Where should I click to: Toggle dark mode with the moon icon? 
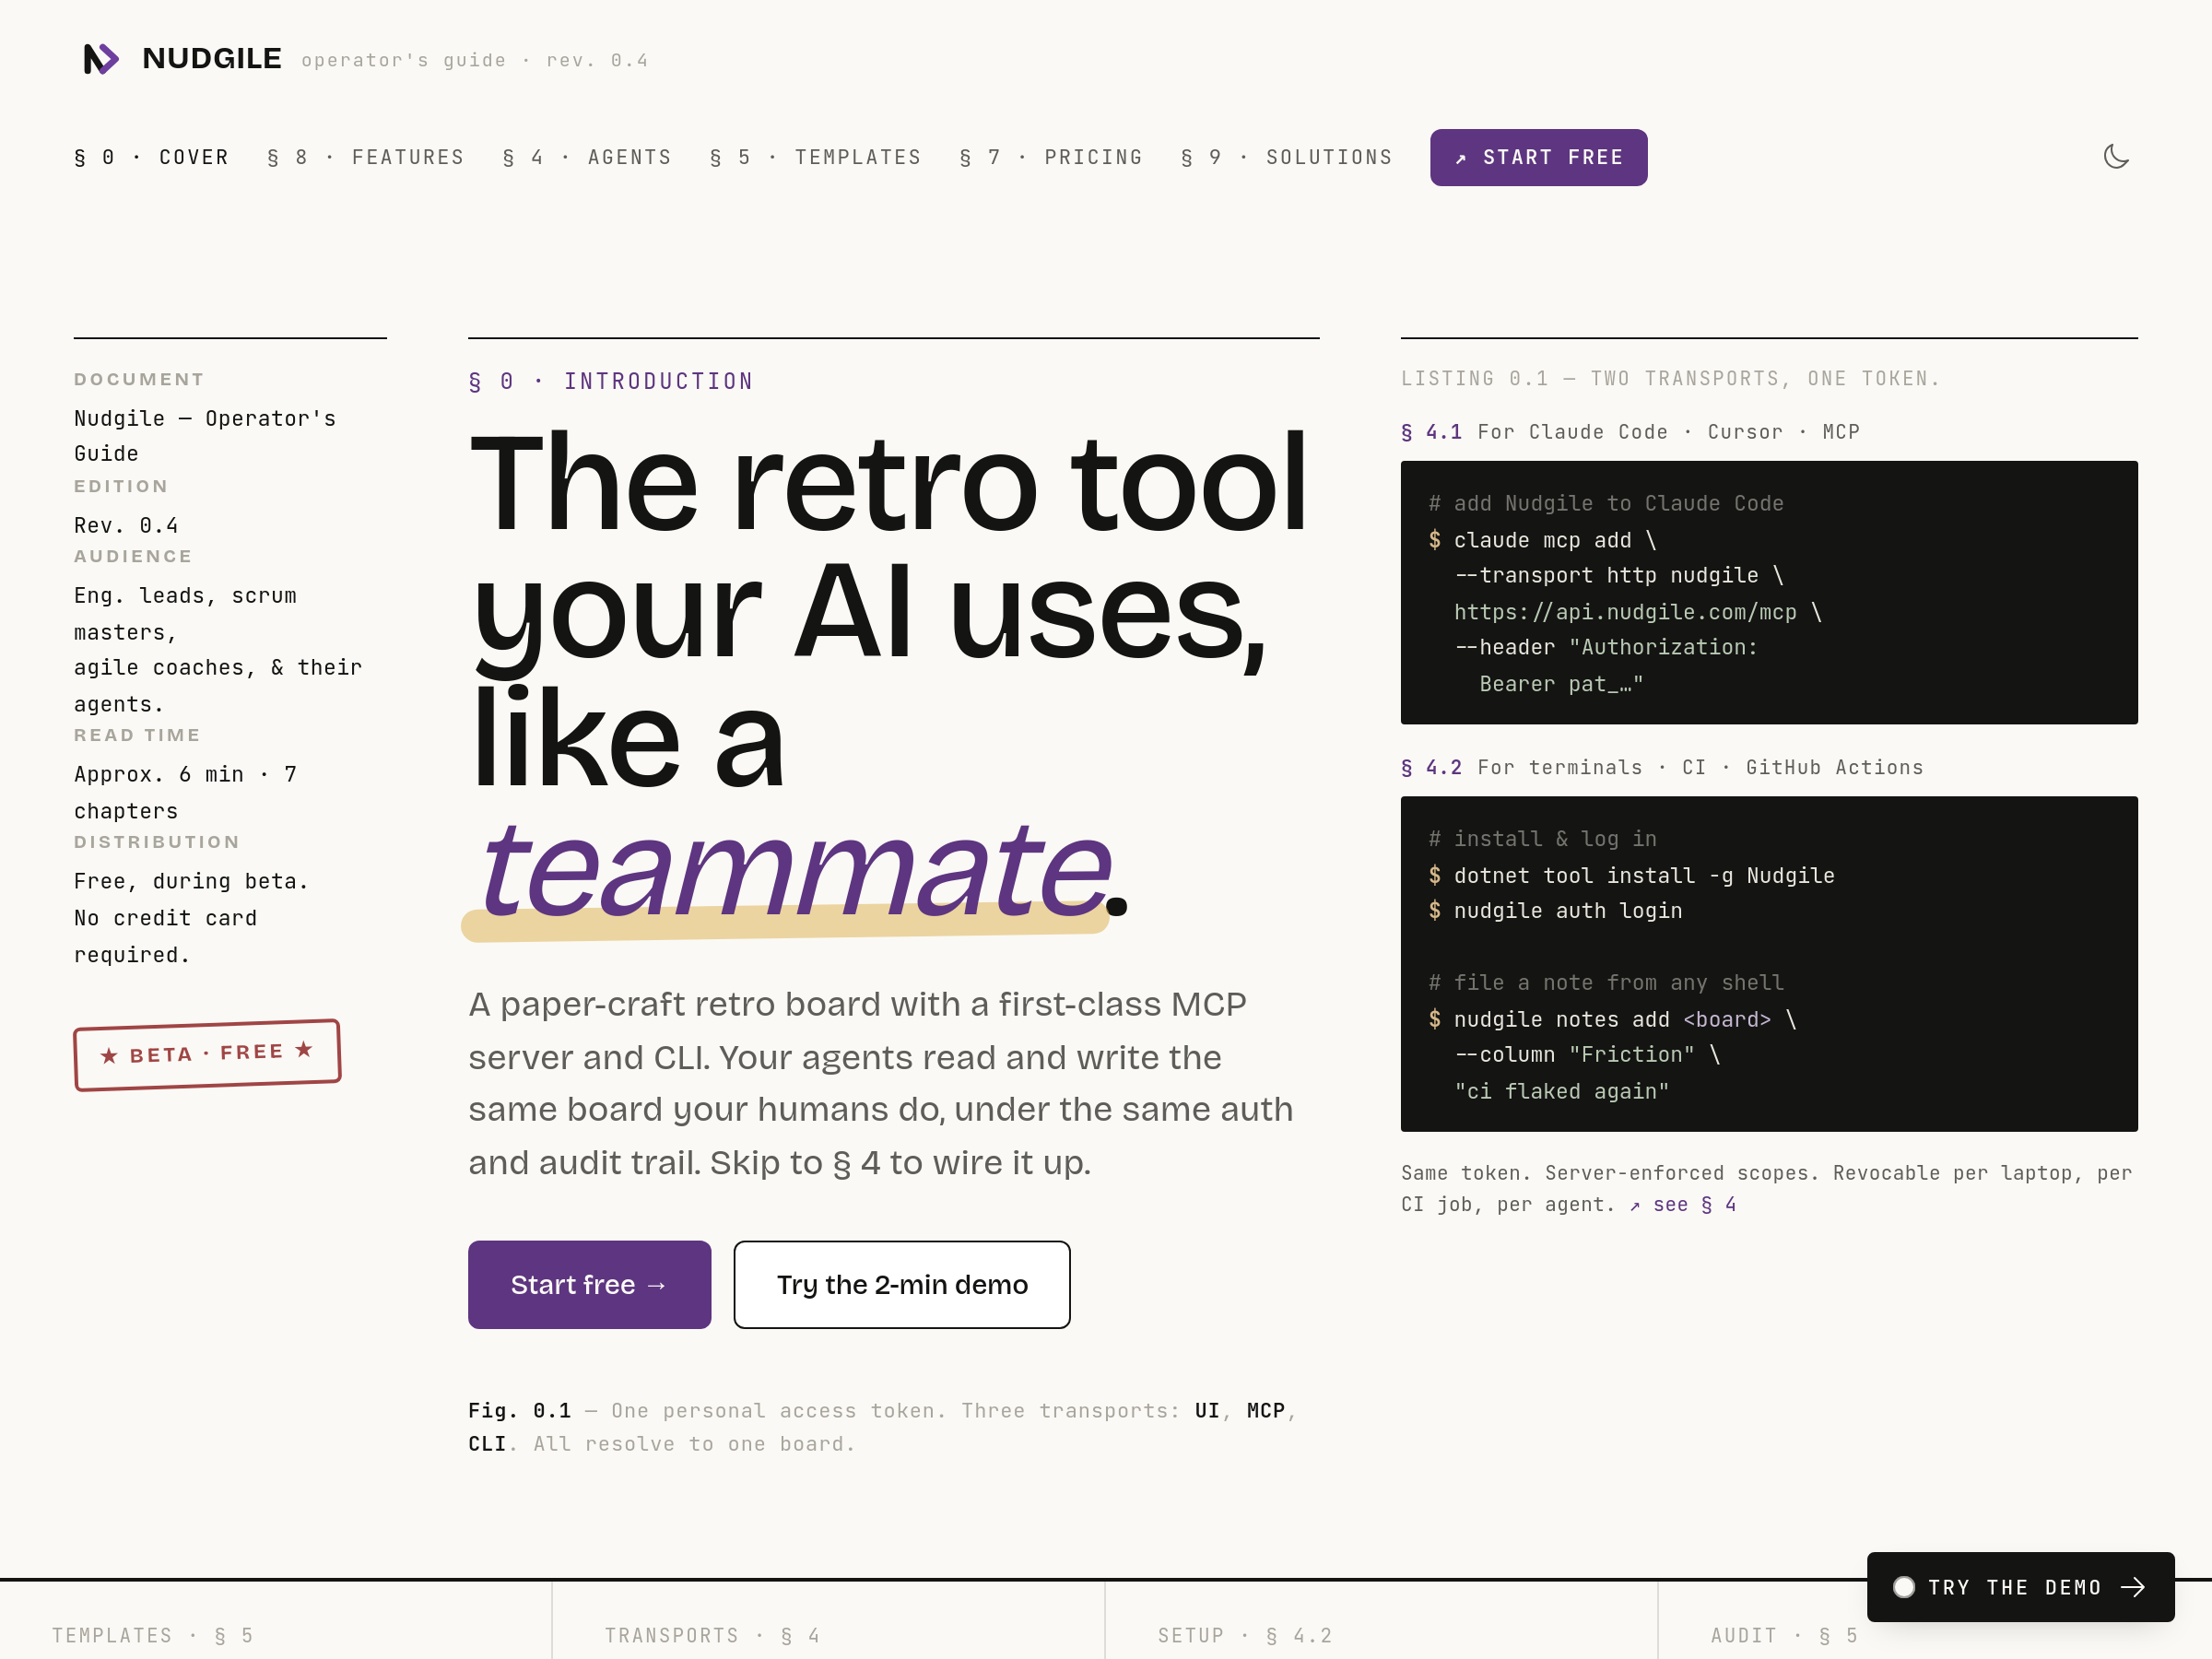2116,157
